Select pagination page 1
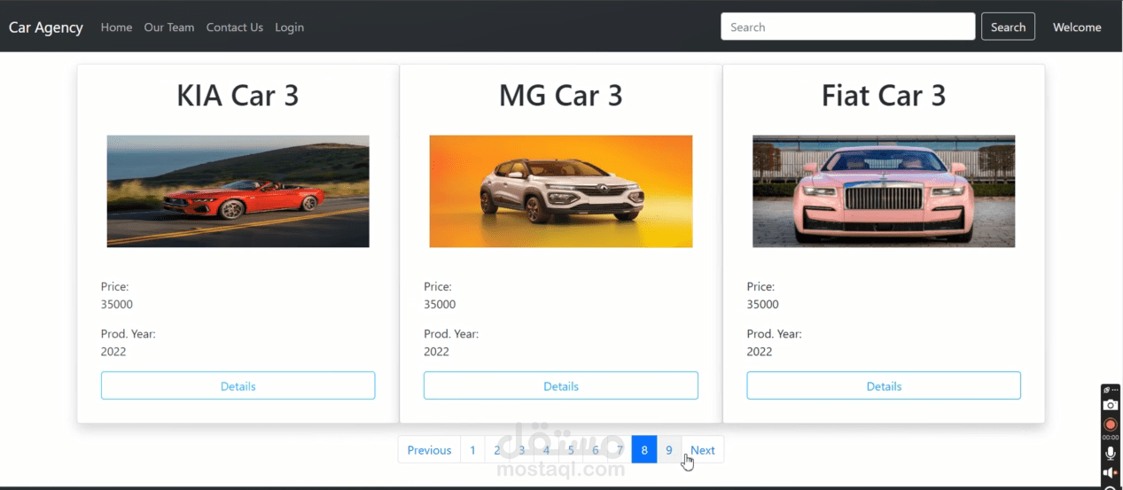The image size is (1123, 490). pyautogui.click(x=472, y=449)
